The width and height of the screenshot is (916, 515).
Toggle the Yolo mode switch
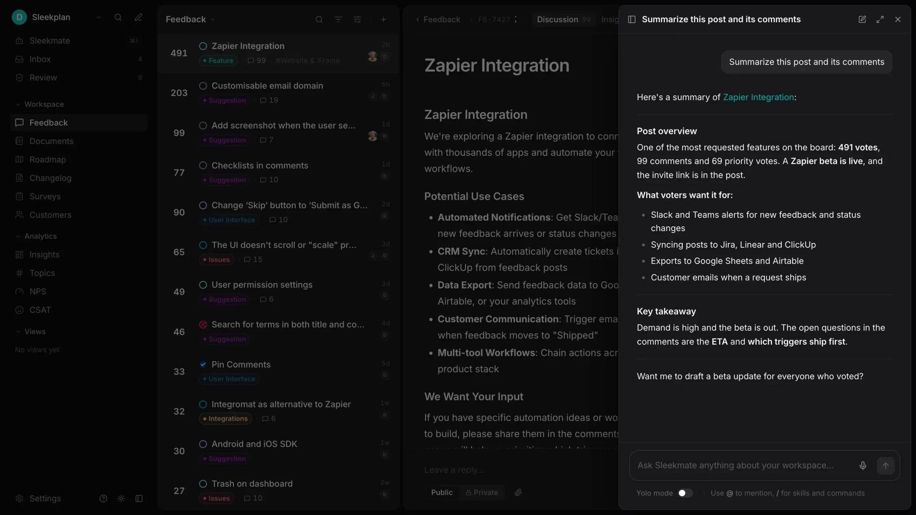click(685, 493)
